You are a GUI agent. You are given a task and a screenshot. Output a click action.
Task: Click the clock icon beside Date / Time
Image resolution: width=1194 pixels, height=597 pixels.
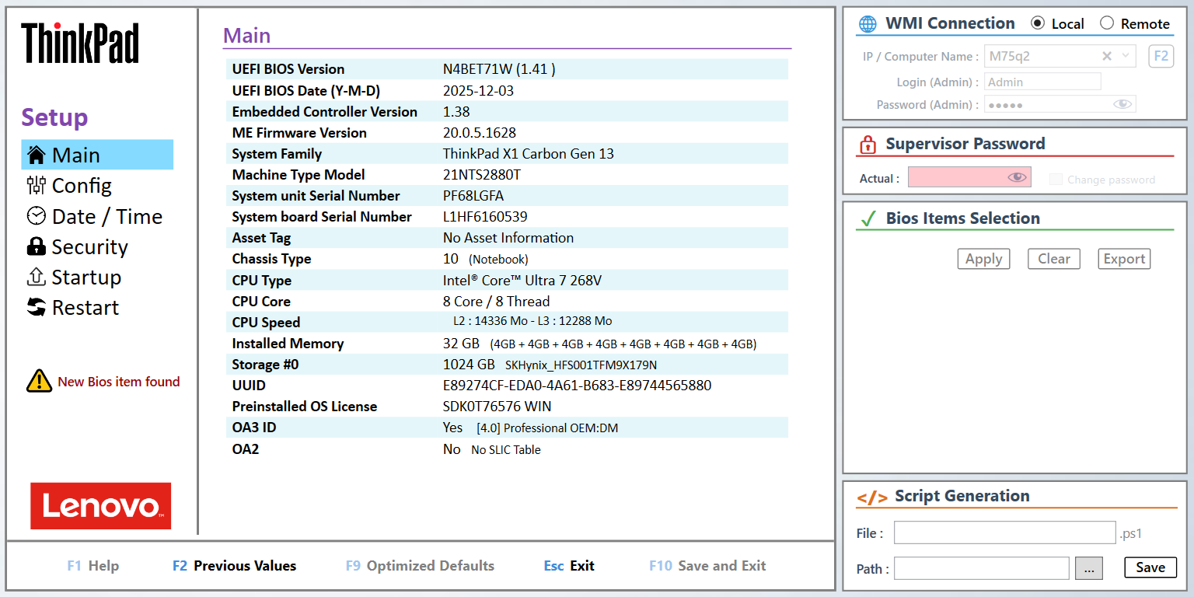click(x=36, y=216)
